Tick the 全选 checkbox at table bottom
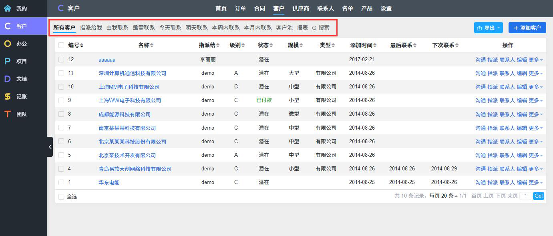 pos(61,197)
